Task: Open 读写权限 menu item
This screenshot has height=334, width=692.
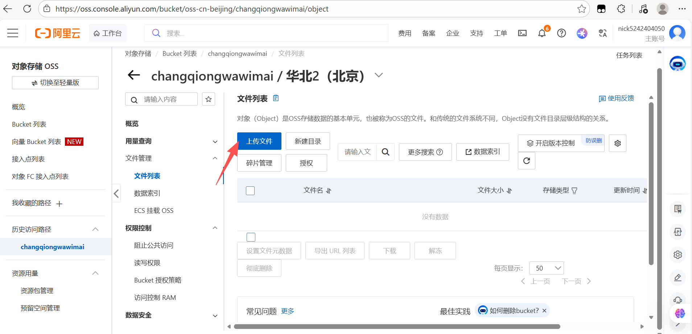Action: 147,263
